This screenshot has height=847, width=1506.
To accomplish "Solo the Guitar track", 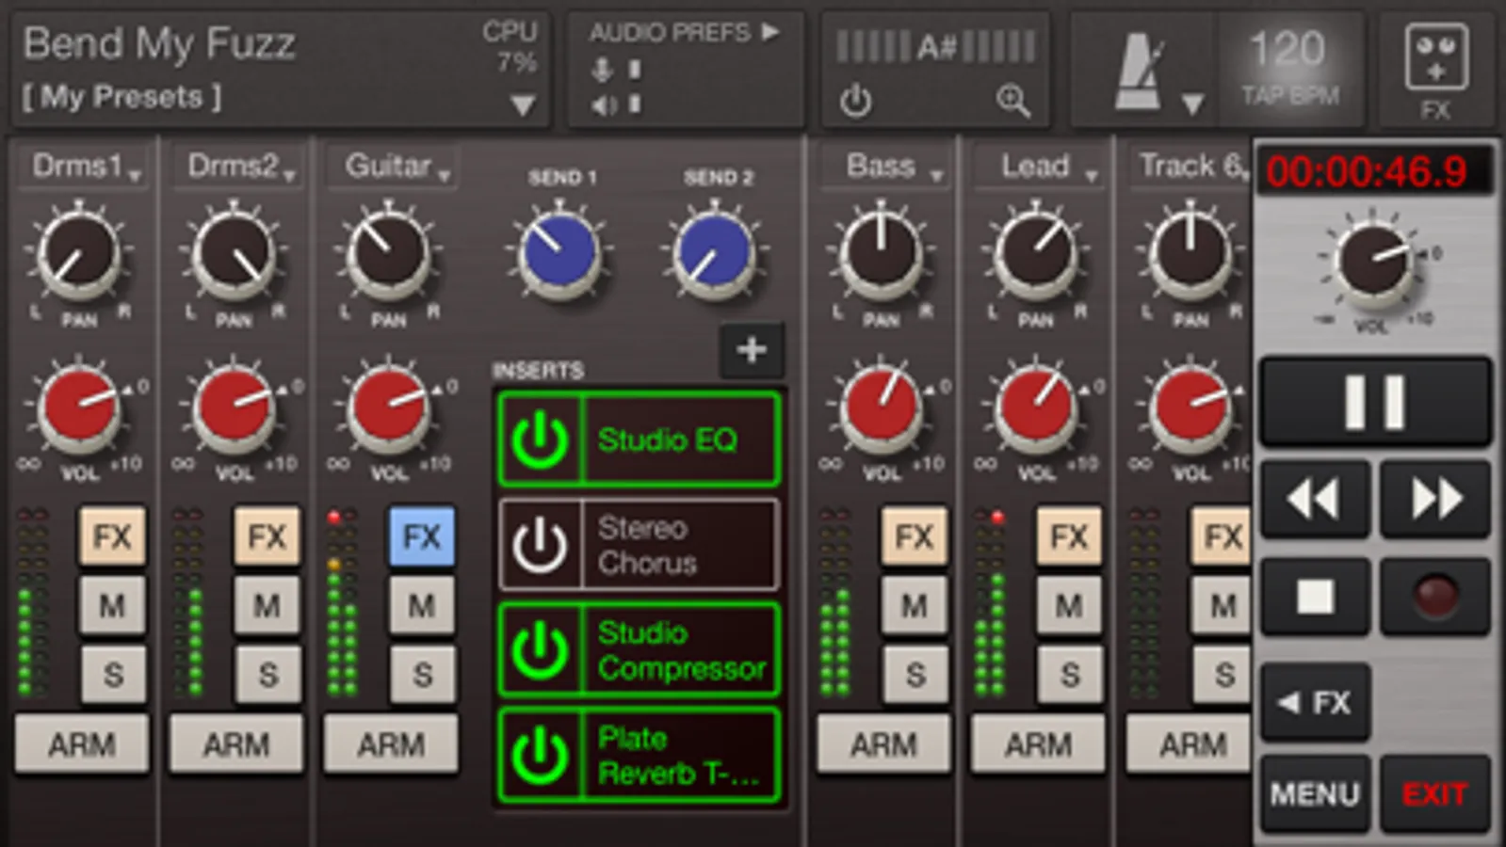I will coord(422,674).
